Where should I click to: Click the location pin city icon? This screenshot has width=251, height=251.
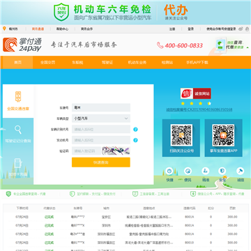tap(4, 29)
